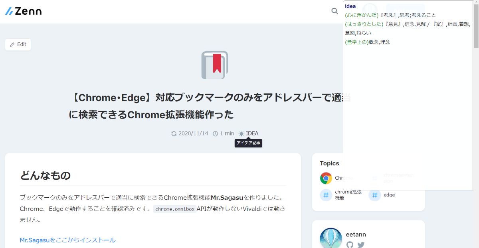The height and width of the screenshot is (248, 479).
Task: Click hash icon beside chrome拡張機能 topic
Action: tap(326, 195)
